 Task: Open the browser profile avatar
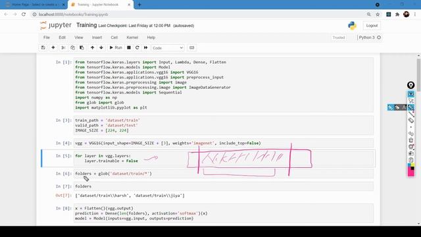coord(407,14)
